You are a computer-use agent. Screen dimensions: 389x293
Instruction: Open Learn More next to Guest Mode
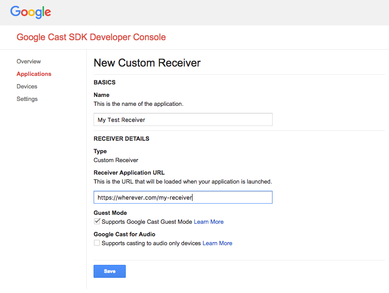(x=208, y=221)
